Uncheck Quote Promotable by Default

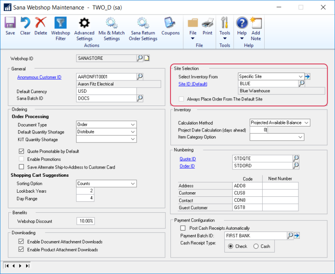(21, 151)
